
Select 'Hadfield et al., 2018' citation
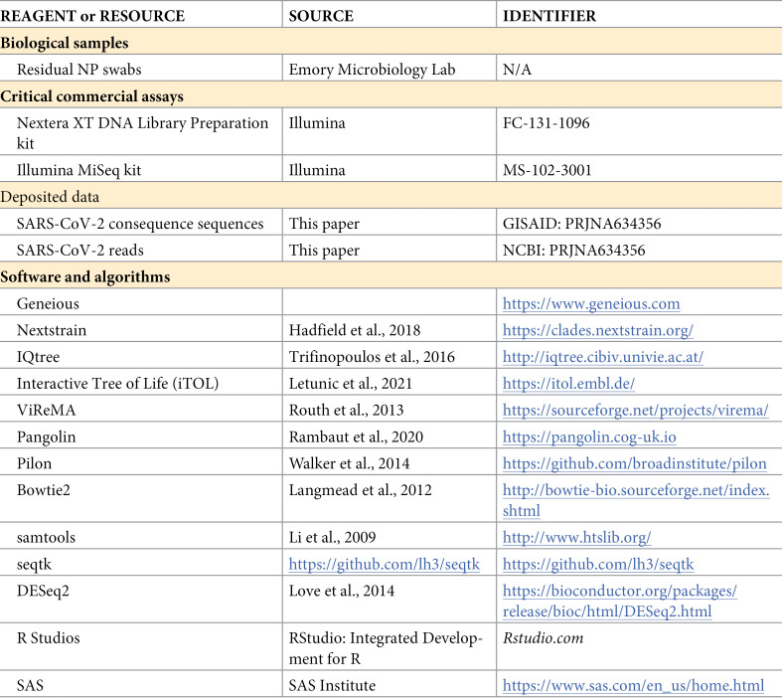pos(355,330)
